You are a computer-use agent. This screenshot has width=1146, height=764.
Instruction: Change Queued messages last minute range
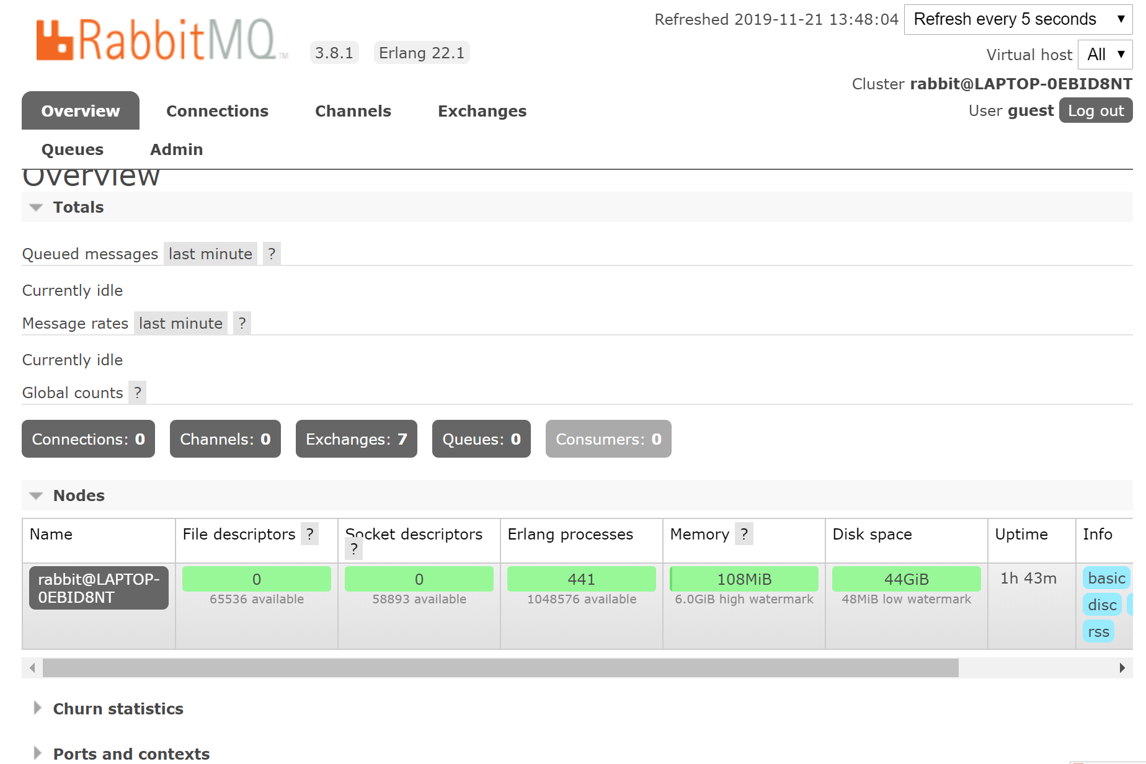[x=210, y=254]
